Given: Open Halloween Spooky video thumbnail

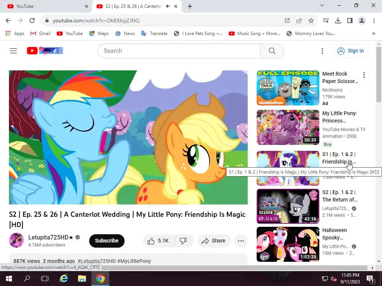Looking at the screenshot, I should click(x=288, y=244).
